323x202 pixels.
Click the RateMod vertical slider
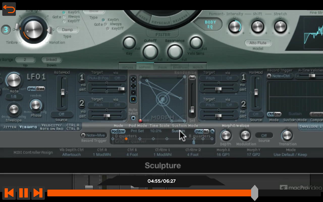63,92
